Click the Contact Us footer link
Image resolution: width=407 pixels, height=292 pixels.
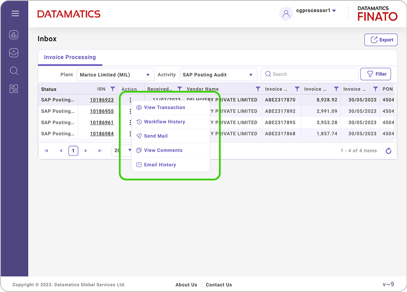pyautogui.click(x=219, y=285)
